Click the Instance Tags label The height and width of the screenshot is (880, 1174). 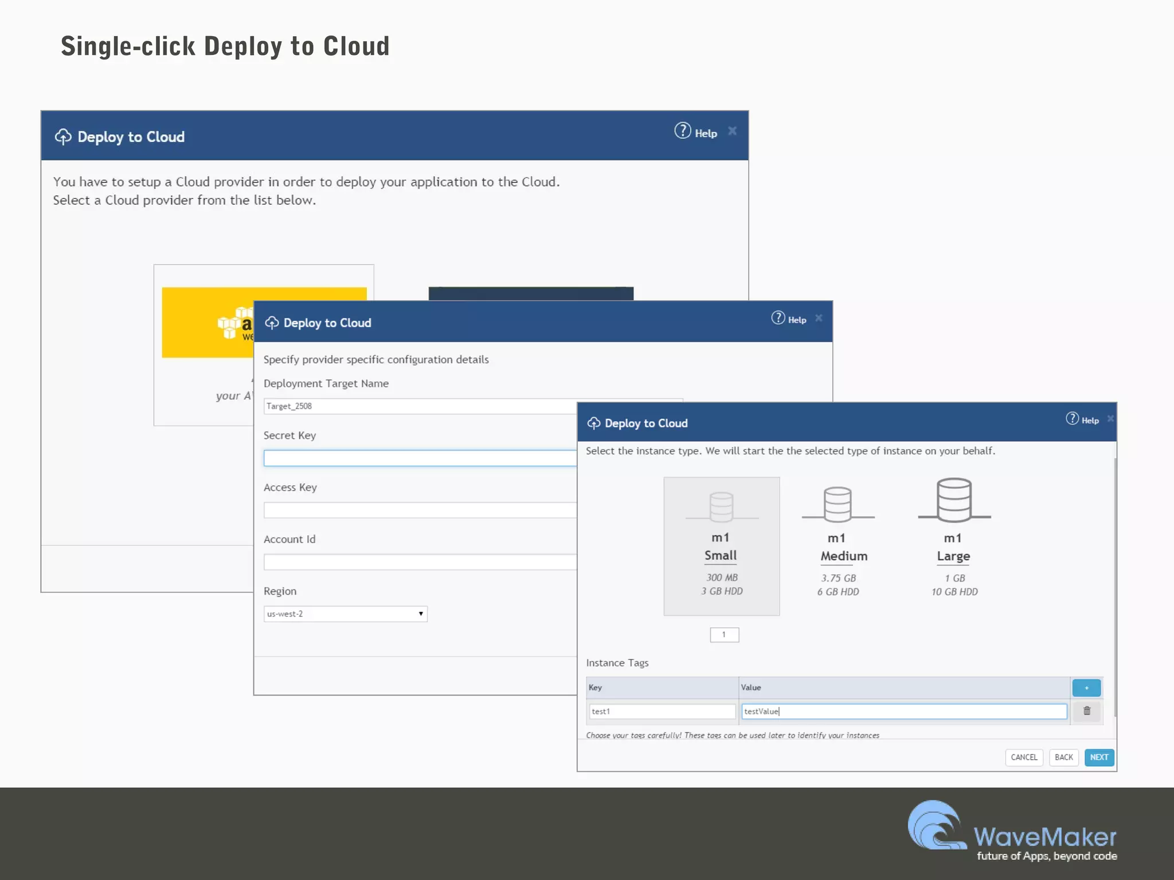617,663
